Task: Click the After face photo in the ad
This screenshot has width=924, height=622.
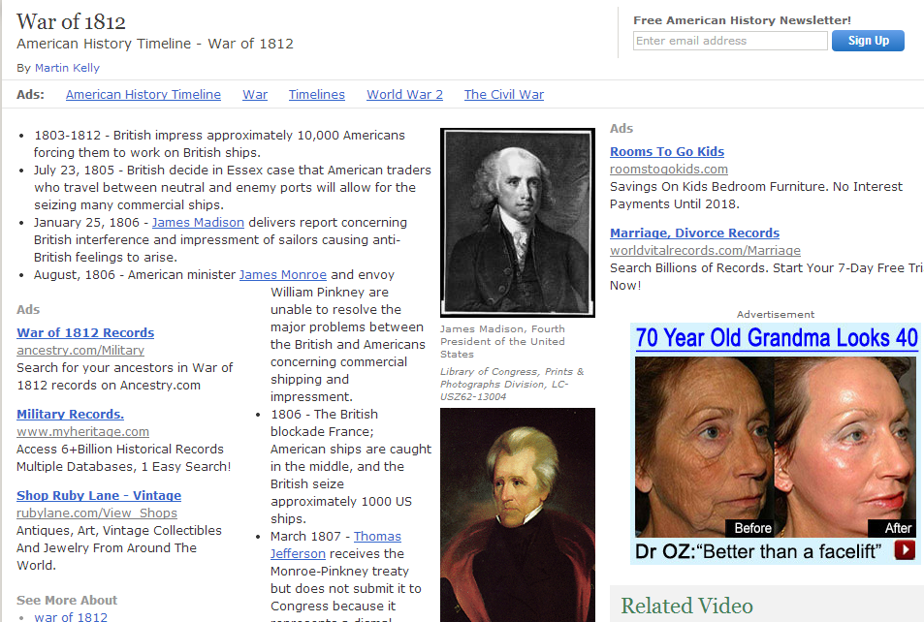Action: coord(845,447)
